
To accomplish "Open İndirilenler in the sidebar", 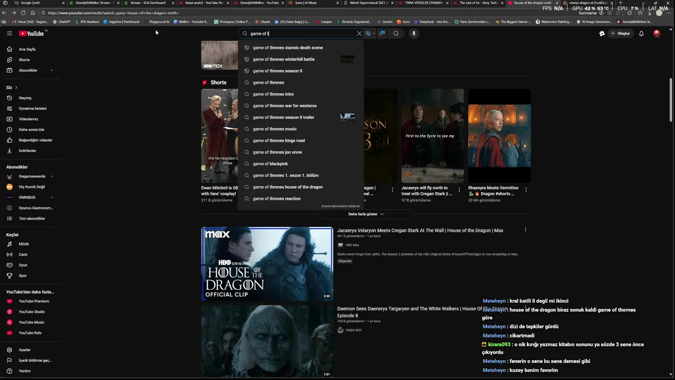I will tap(27, 150).
